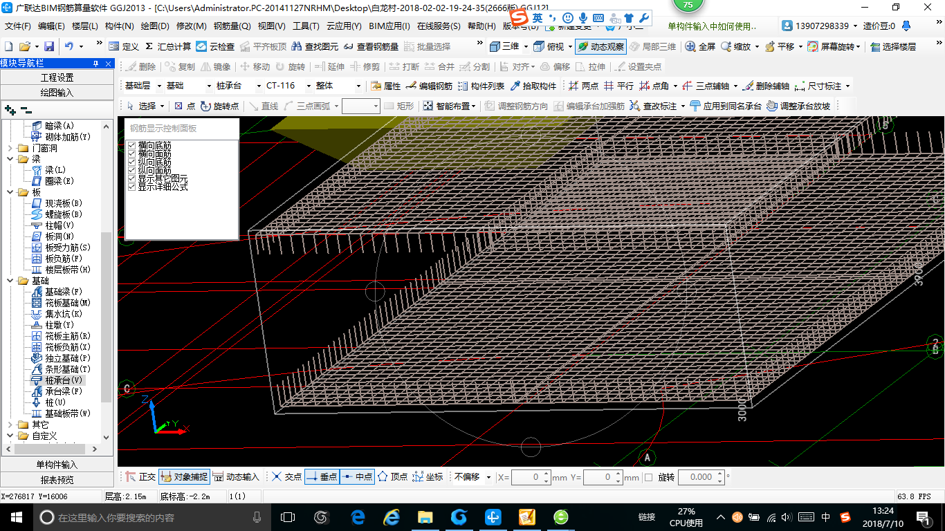Click the 报表预览 button

(x=57, y=480)
